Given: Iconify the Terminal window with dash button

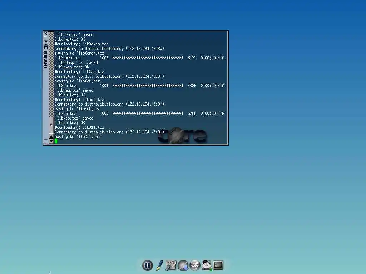Looking at the screenshot, I should [46, 38].
